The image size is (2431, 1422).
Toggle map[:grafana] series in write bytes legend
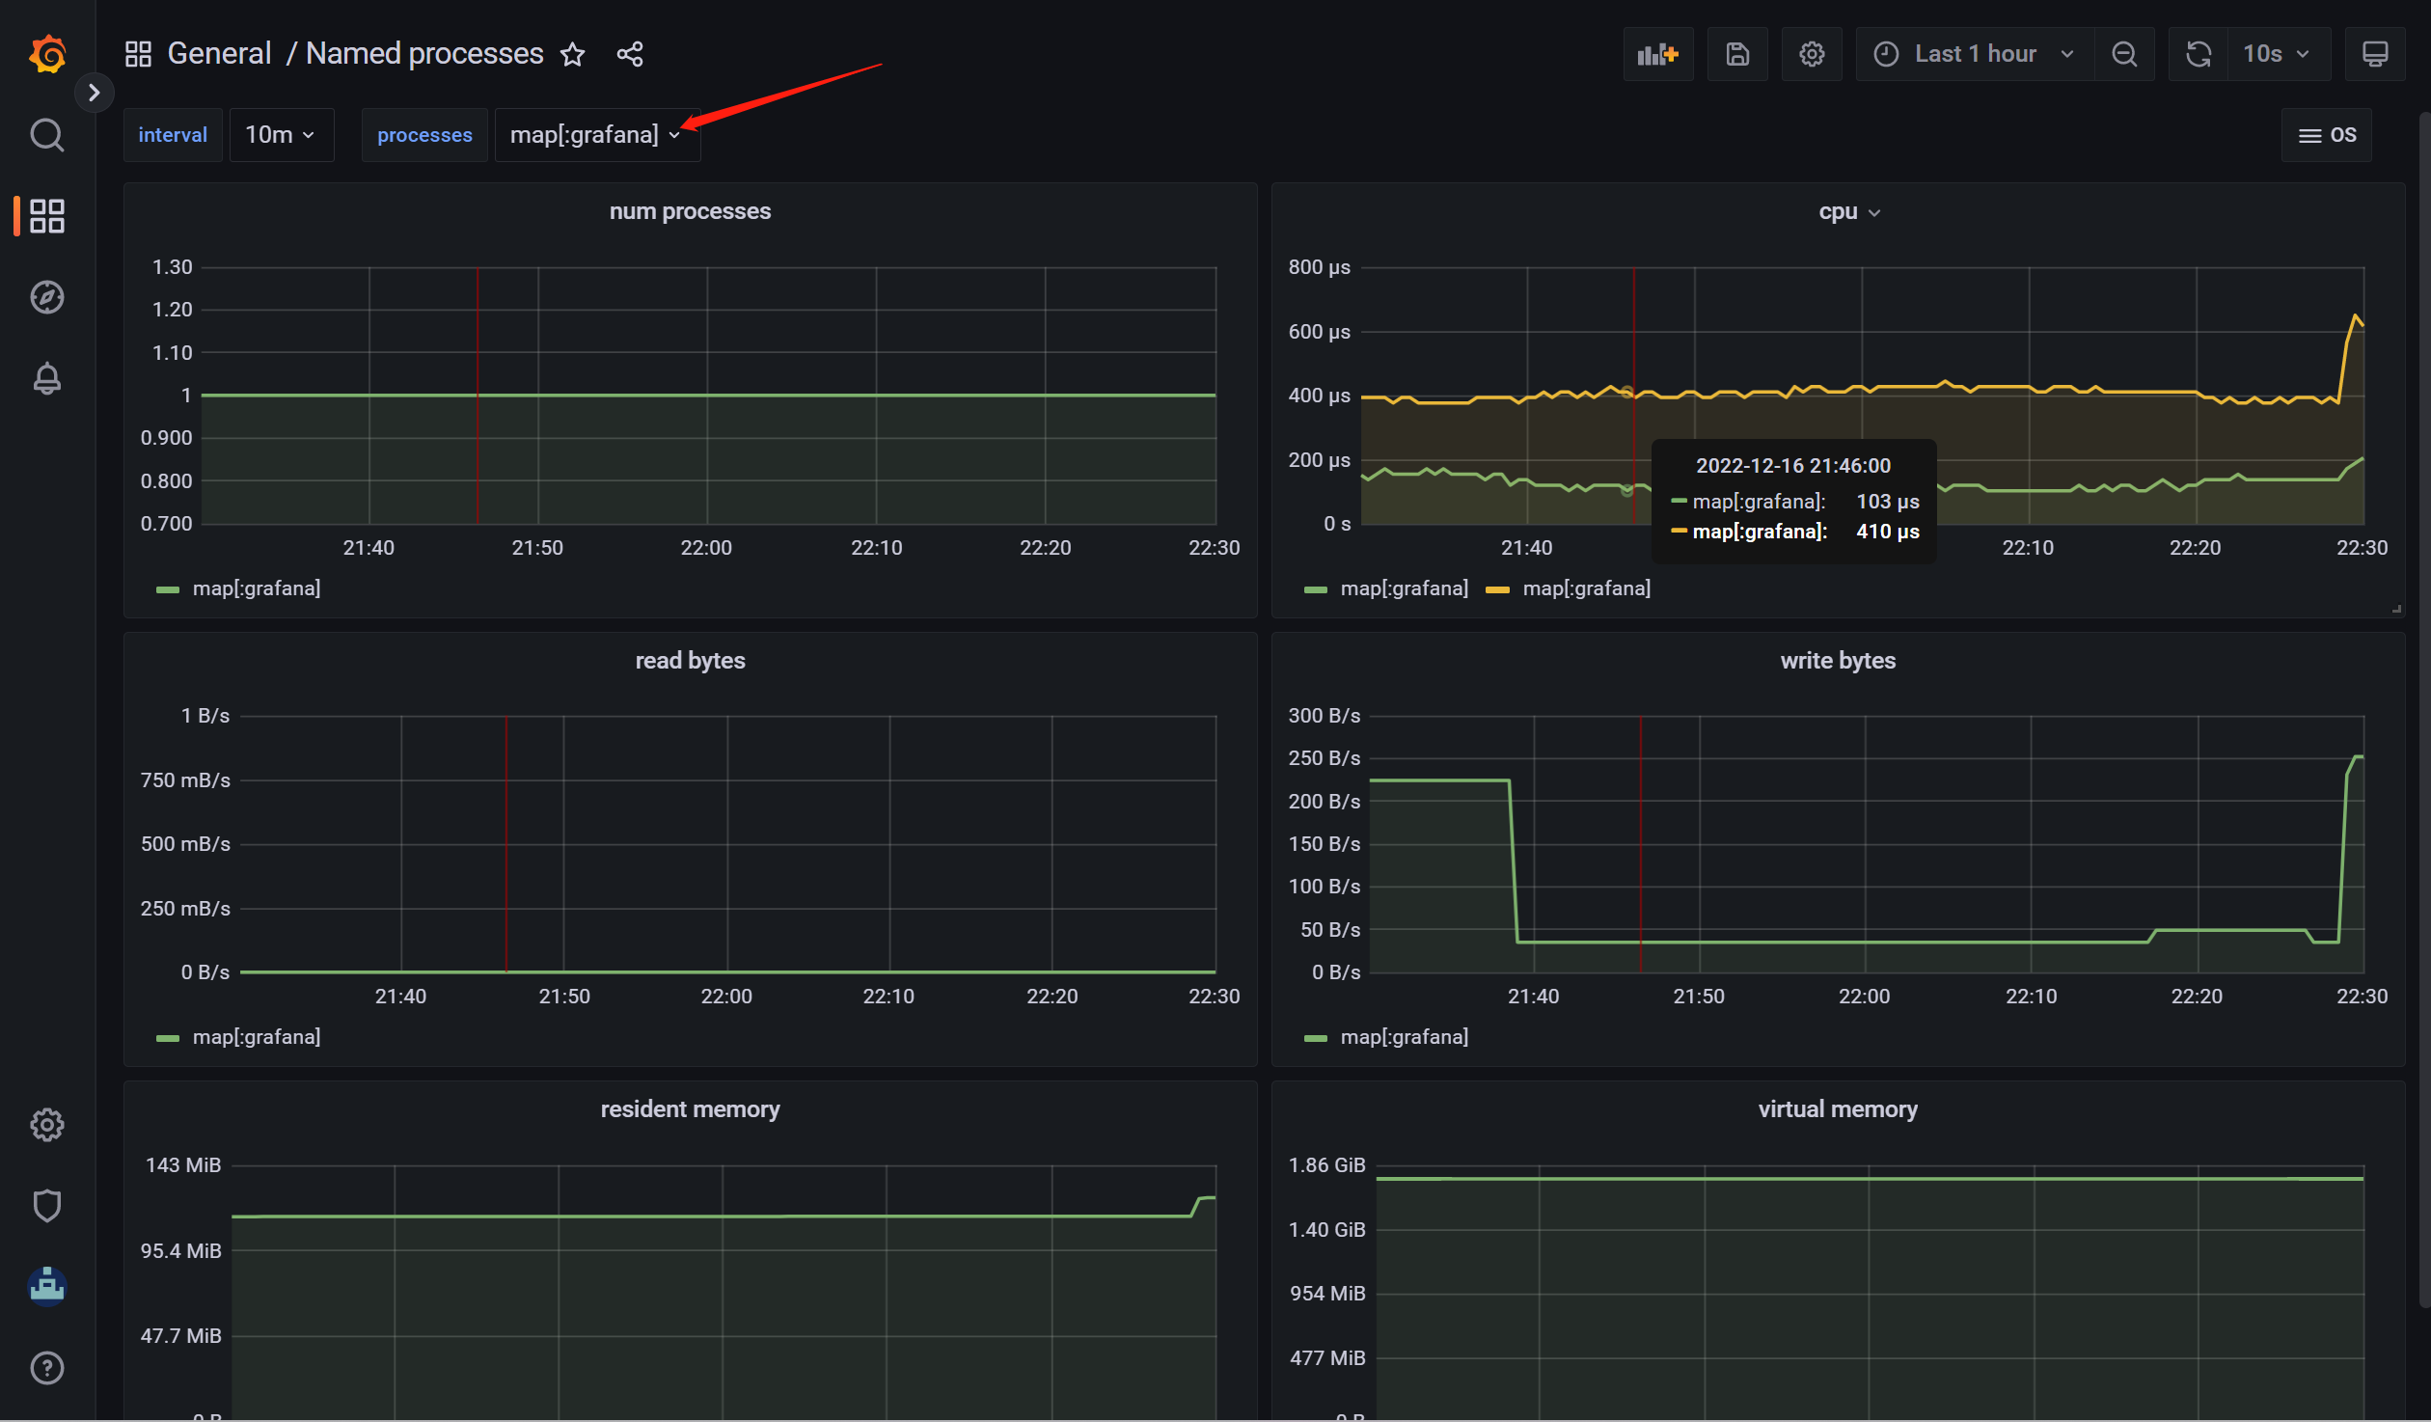[1404, 1036]
